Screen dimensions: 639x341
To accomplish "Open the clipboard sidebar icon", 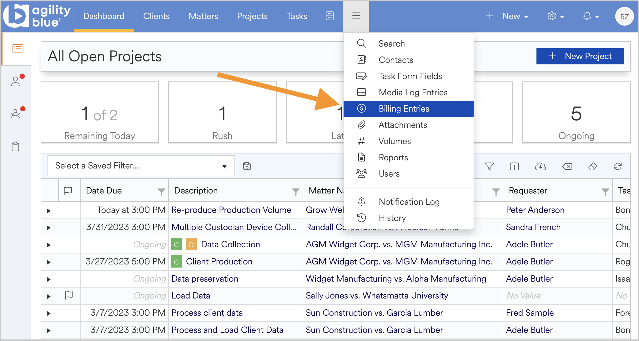I will (x=15, y=146).
